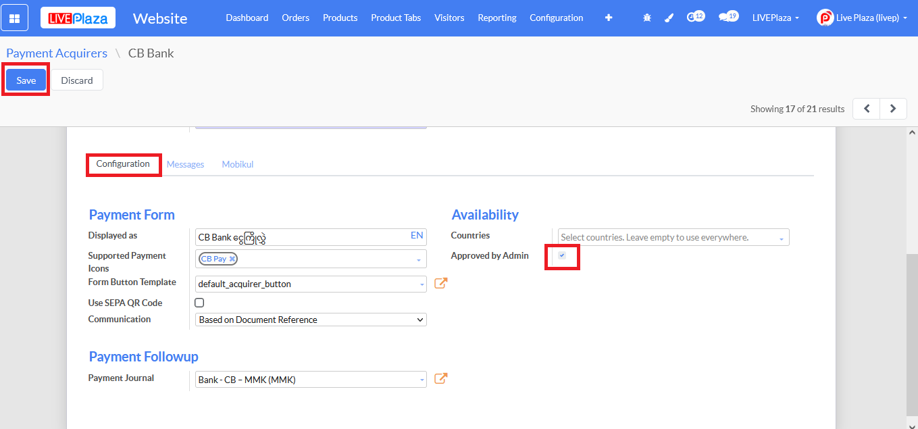Open external link for Form Button Template
The width and height of the screenshot is (918, 429).
(x=440, y=284)
